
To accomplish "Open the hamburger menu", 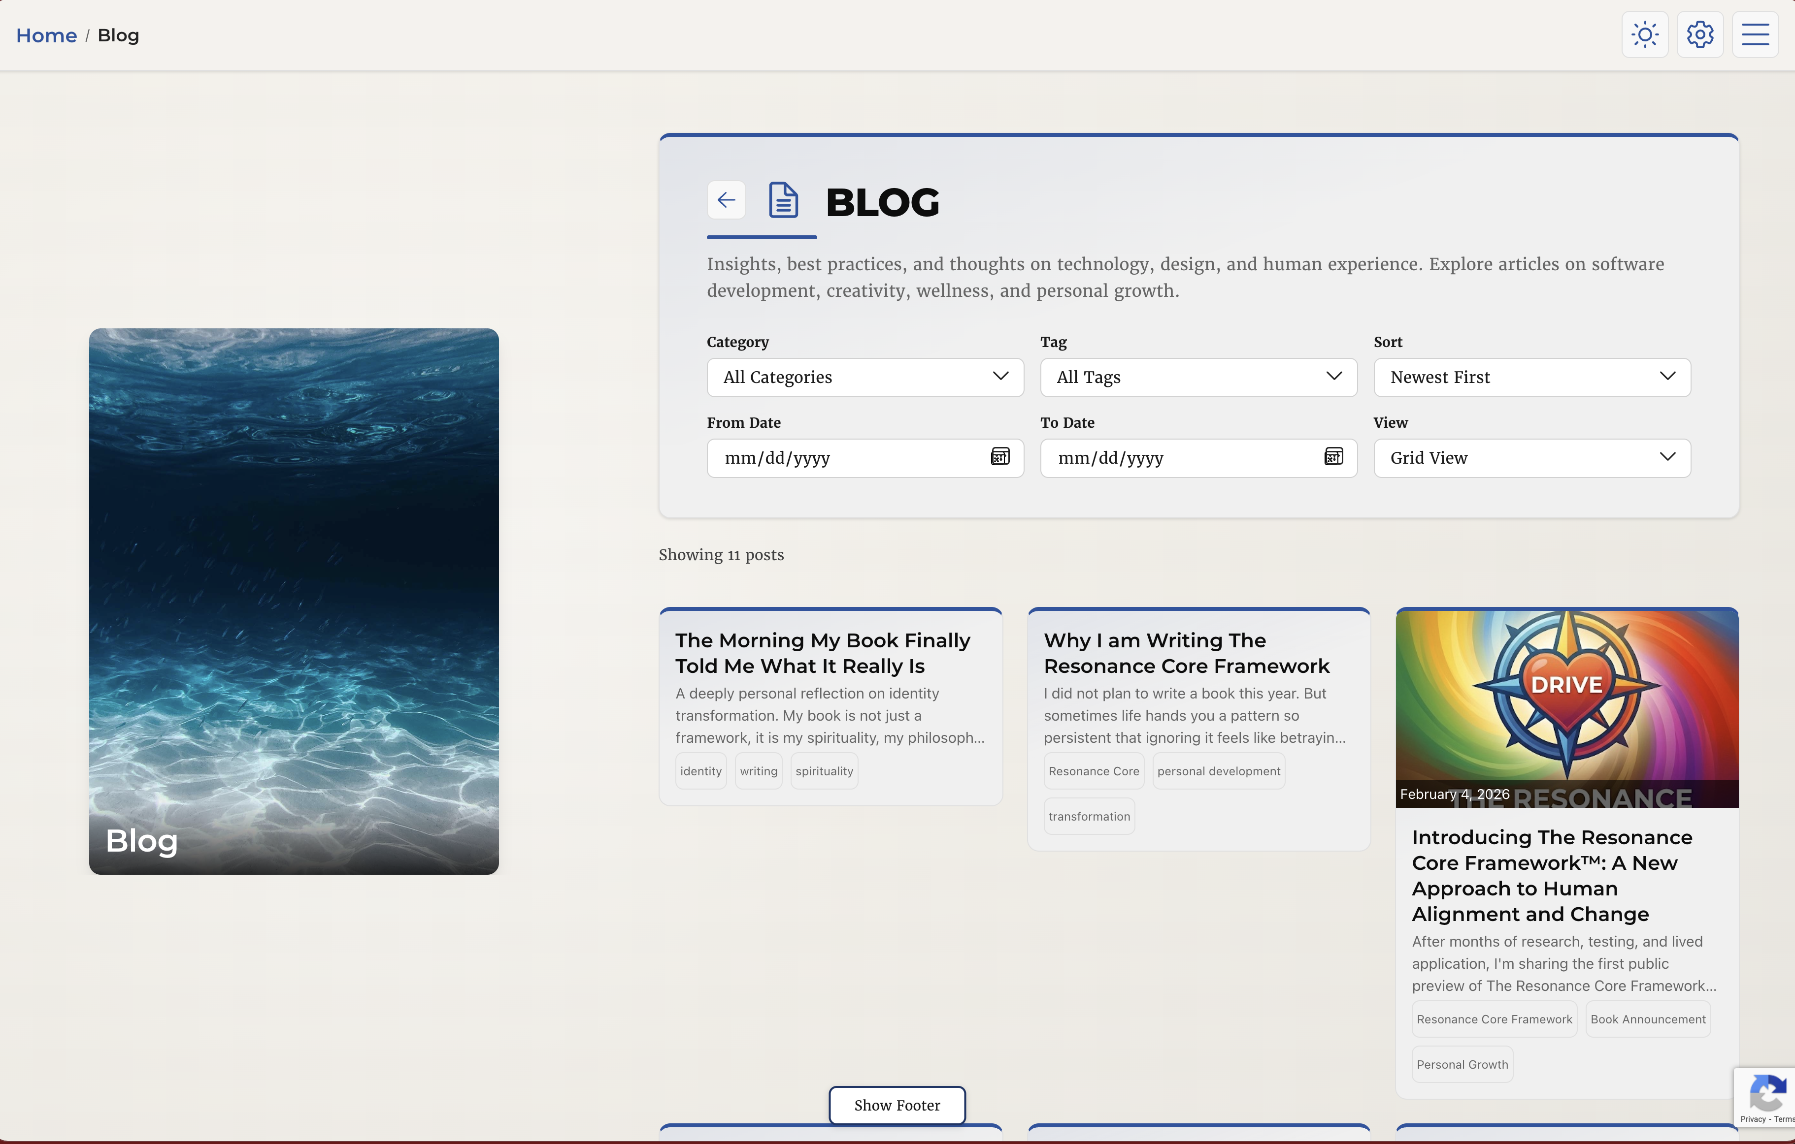I will click(x=1755, y=34).
